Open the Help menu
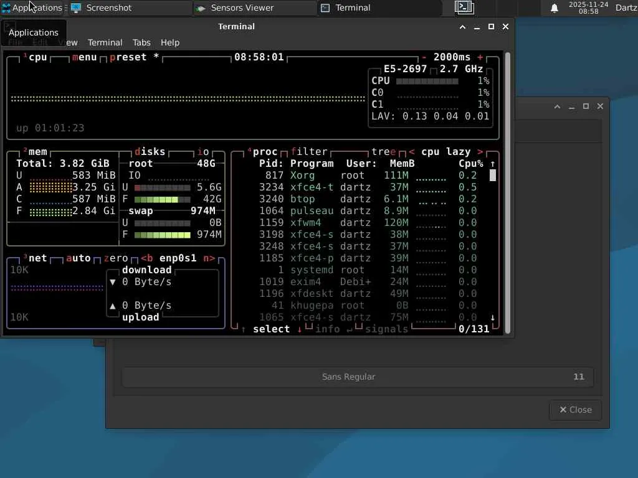638x478 pixels. 170,42
